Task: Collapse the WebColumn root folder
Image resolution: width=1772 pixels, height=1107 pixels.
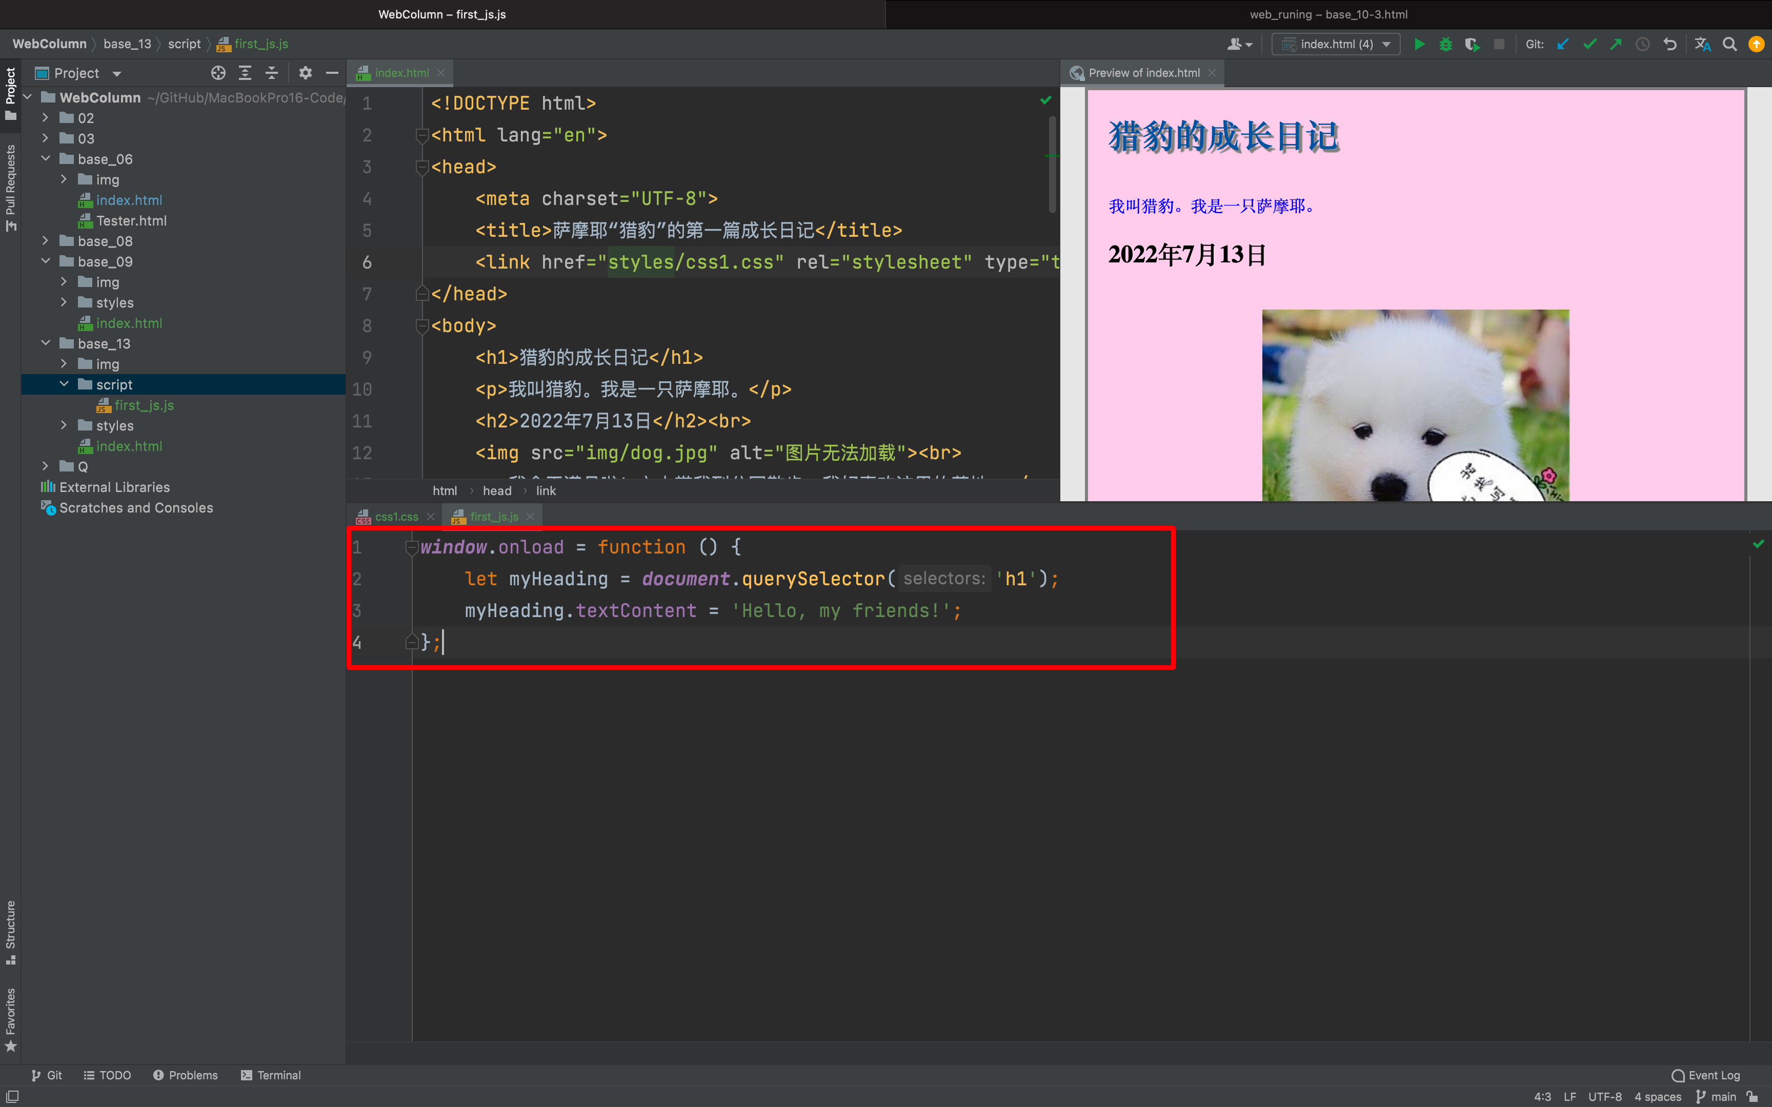Action: click(28, 97)
